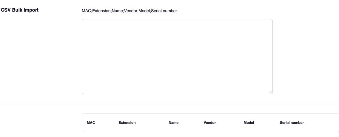
Task: Click the word Name in format hint
Action: tap(117, 11)
